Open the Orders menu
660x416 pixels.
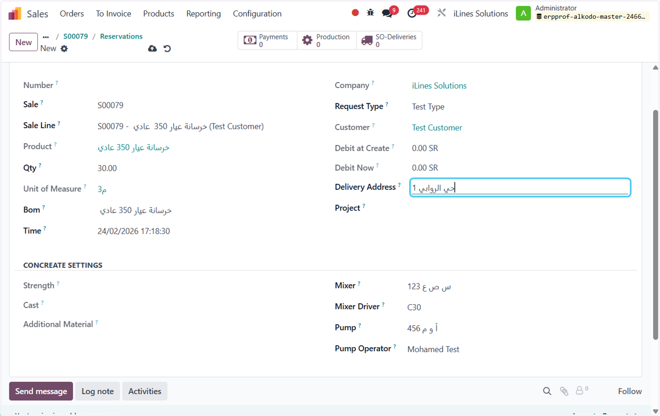pyautogui.click(x=72, y=13)
